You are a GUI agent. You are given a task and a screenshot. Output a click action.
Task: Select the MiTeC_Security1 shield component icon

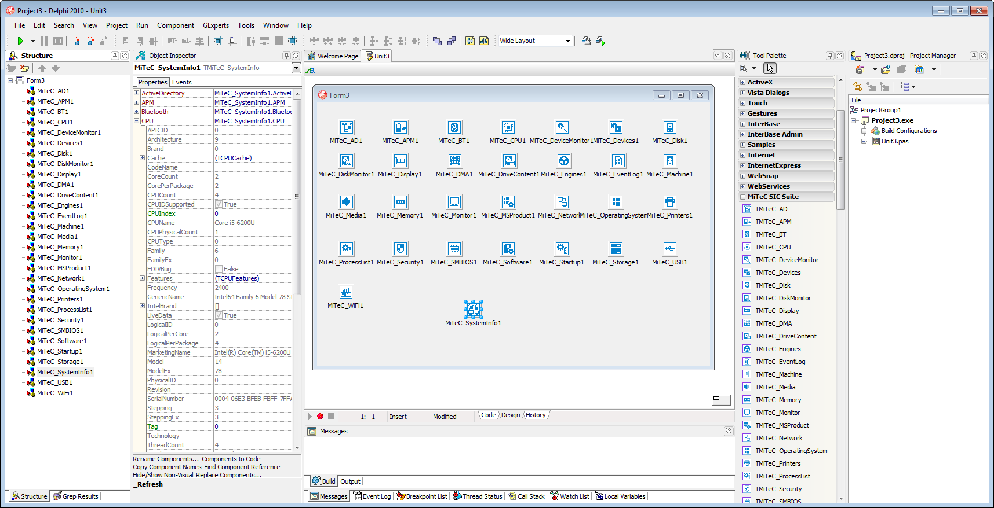click(400, 249)
